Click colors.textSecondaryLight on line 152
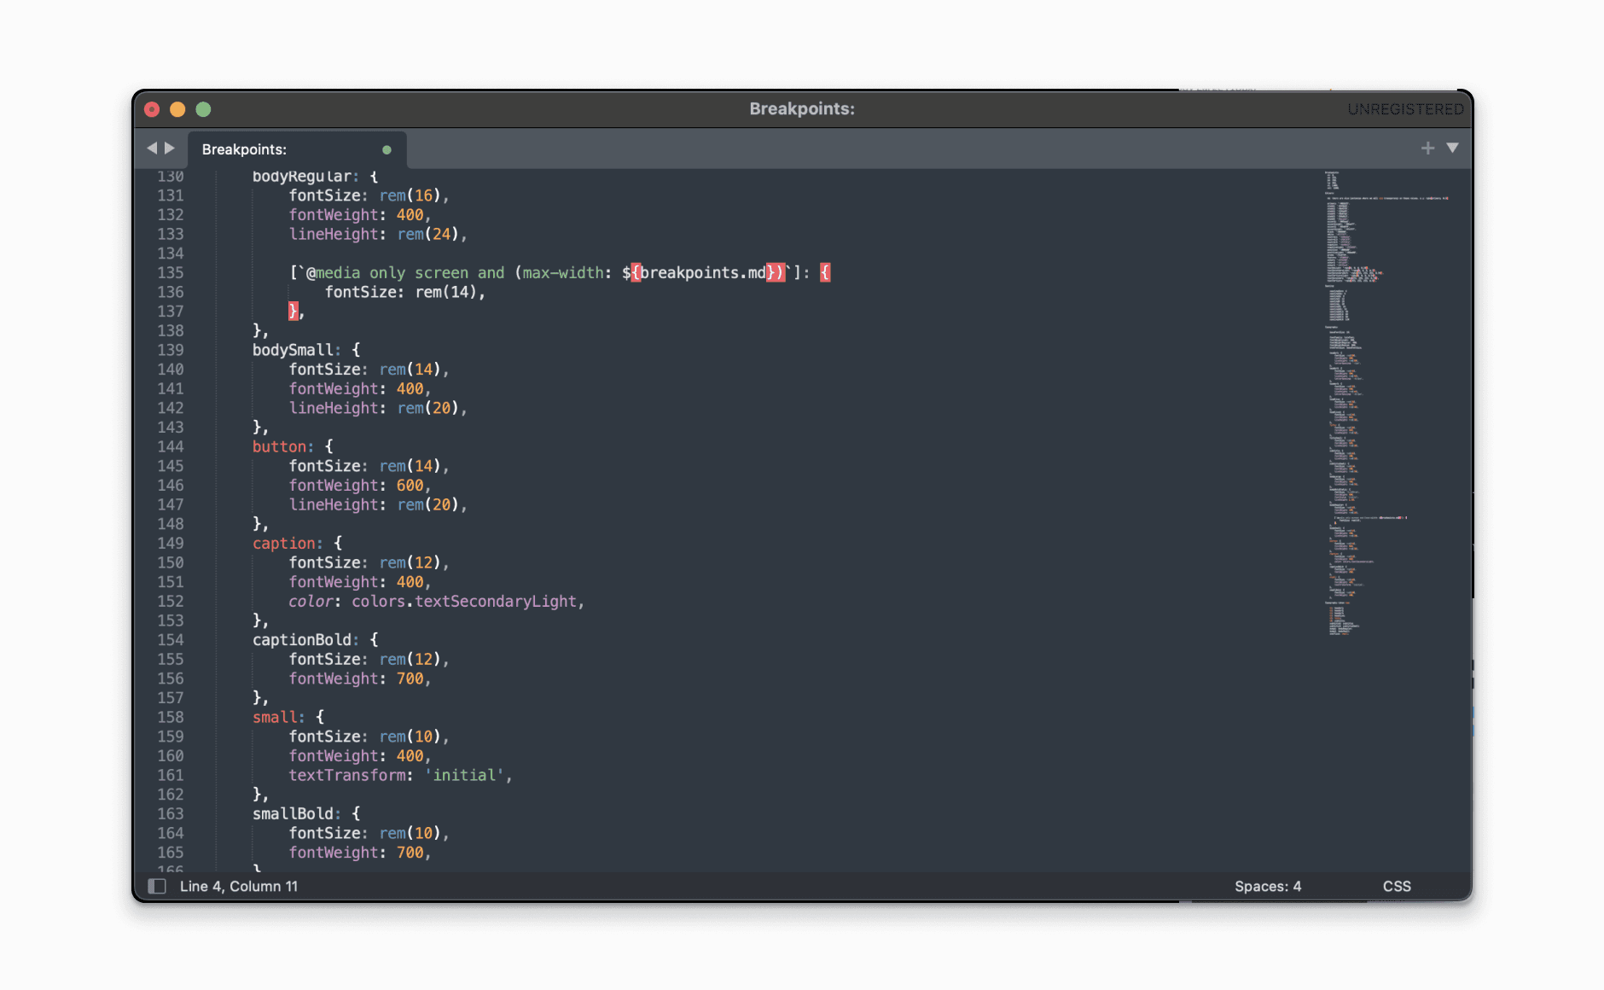Viewport: 1604px width, 990px height. coord(464,601)
